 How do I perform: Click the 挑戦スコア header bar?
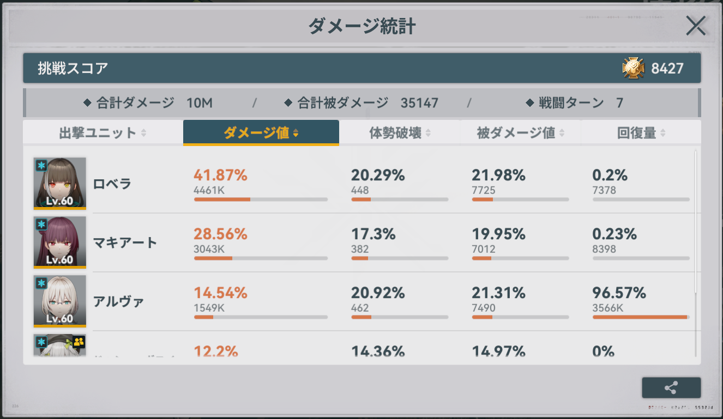tap(327, 68)
